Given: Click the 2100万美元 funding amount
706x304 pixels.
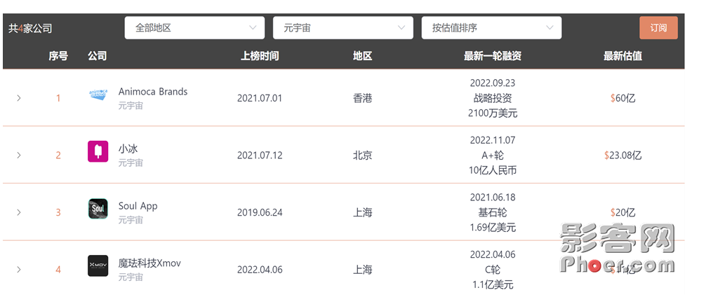Looking at the screenshot, I should [493, 113].
